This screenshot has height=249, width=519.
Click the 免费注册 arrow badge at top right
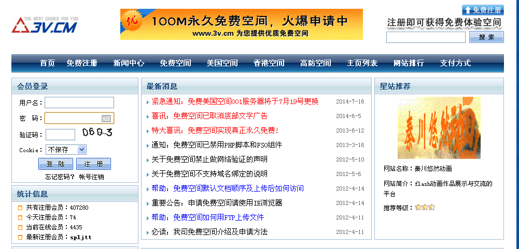[483, 10]
